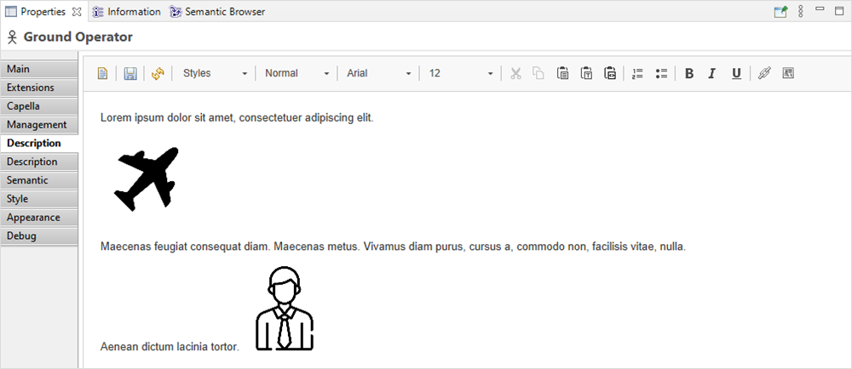Switch to the Semantic Browser tab
852x369 pixels.
217,12
